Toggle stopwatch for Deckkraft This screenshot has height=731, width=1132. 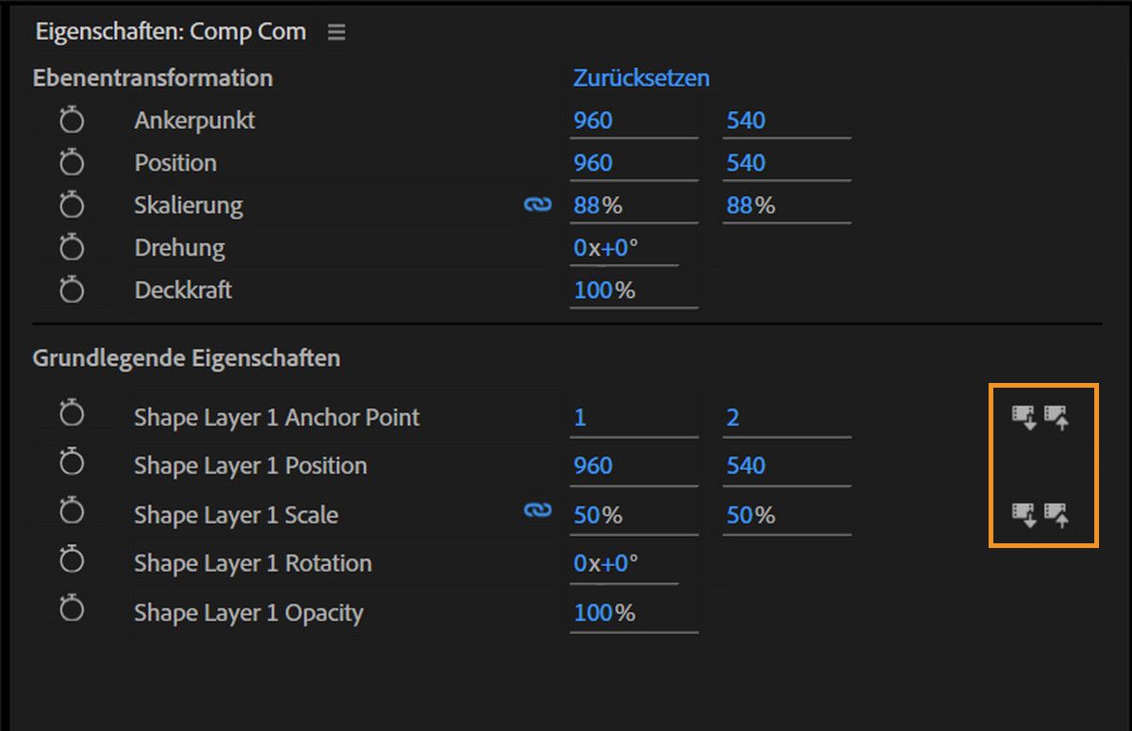(72, 290)
